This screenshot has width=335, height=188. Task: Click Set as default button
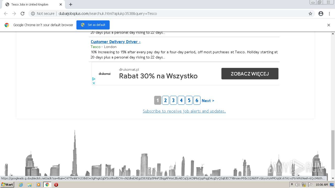click(93, 25)
